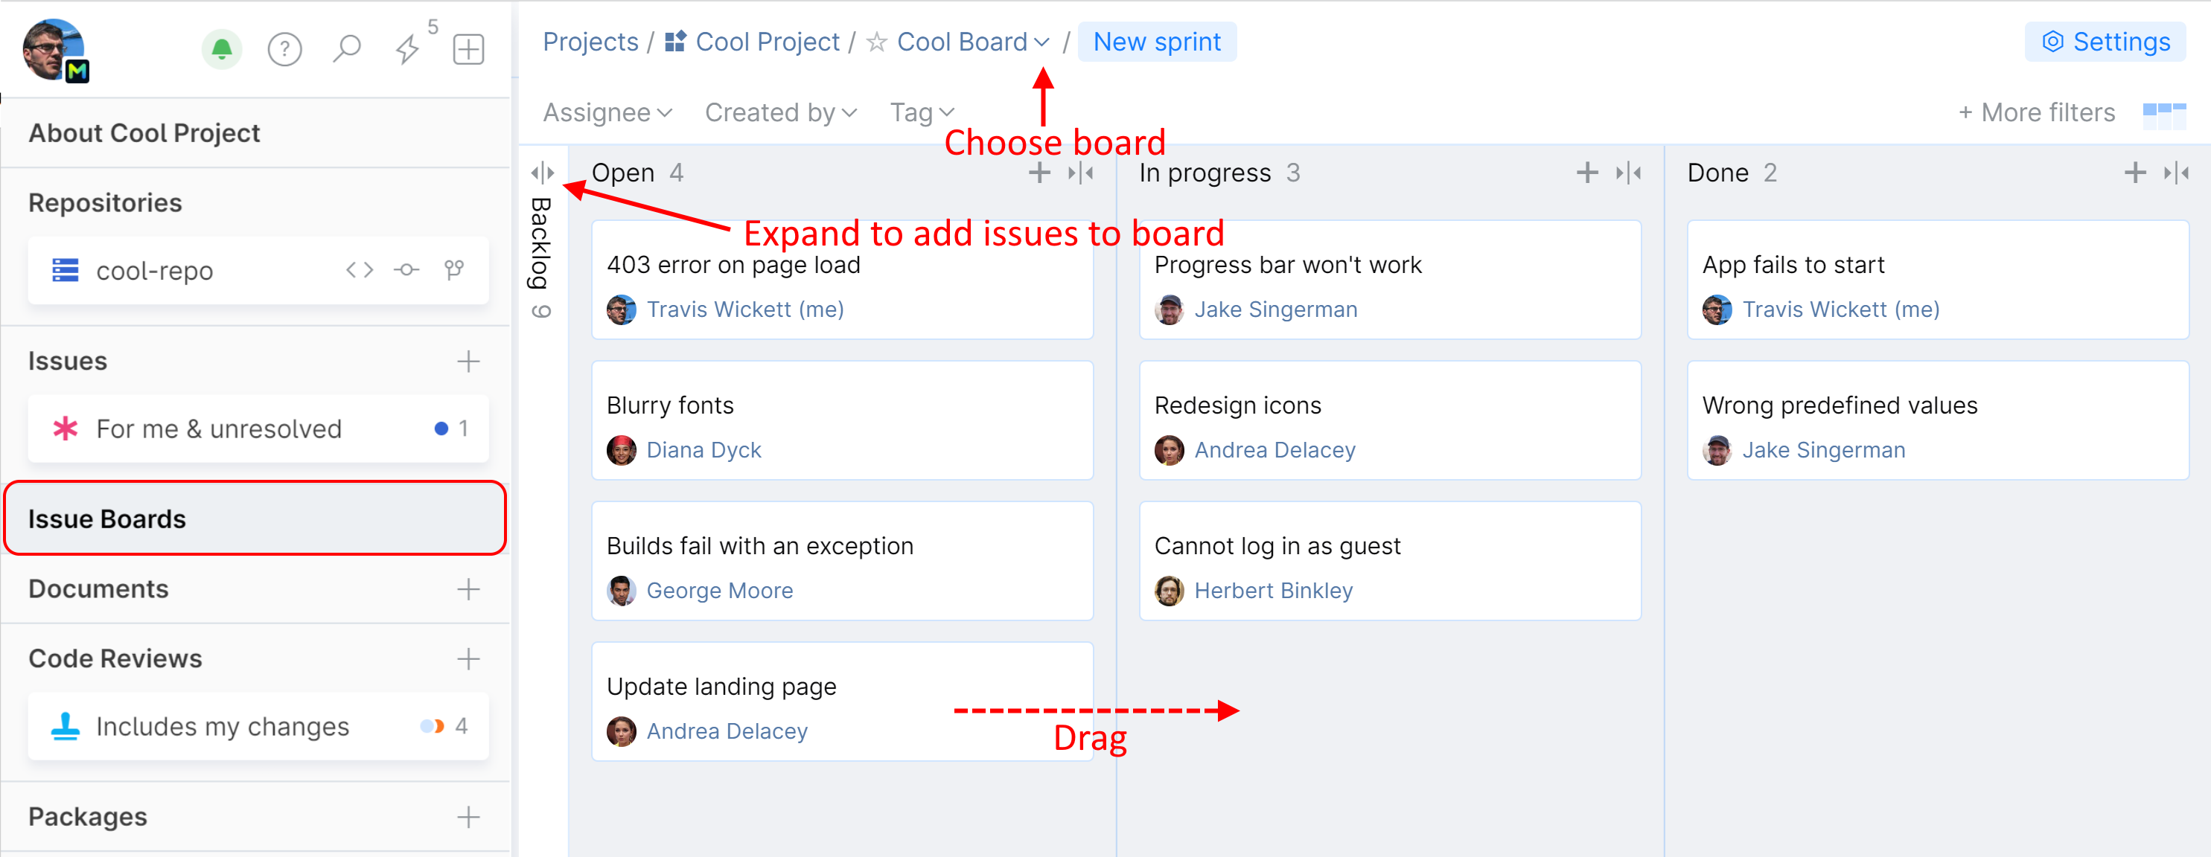Click the search magnifier icon

347,49
